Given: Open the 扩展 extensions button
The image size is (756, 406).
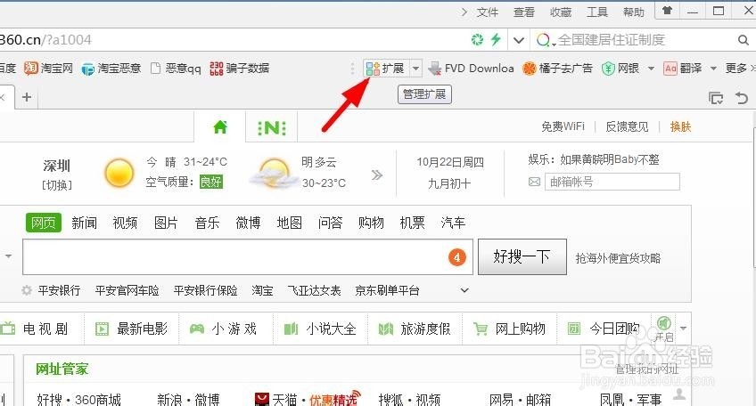Looking at the screenshot, I should coord(386,69).
